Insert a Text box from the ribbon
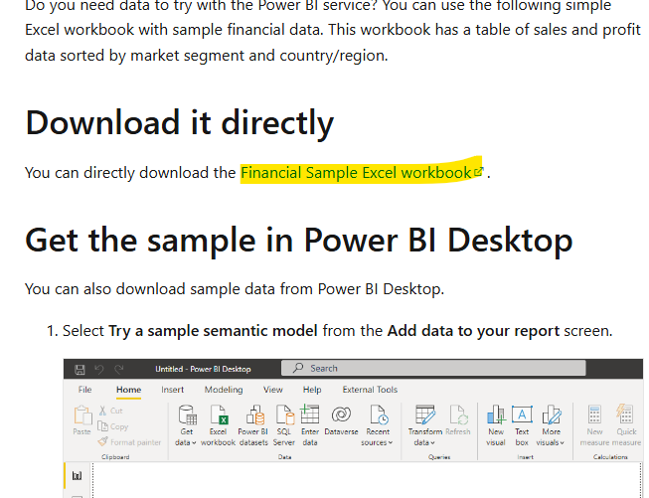Viewport: 649px width, 498px height. coord(522,425)
